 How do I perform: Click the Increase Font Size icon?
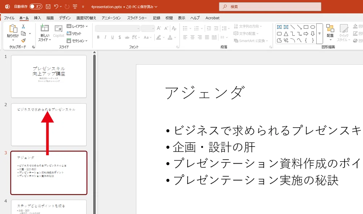coord(159,28)
